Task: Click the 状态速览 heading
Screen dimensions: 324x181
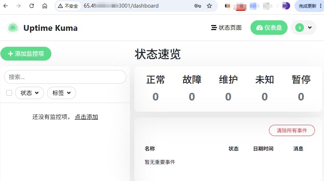Action: pyautogui.click(x=158, y=54)
